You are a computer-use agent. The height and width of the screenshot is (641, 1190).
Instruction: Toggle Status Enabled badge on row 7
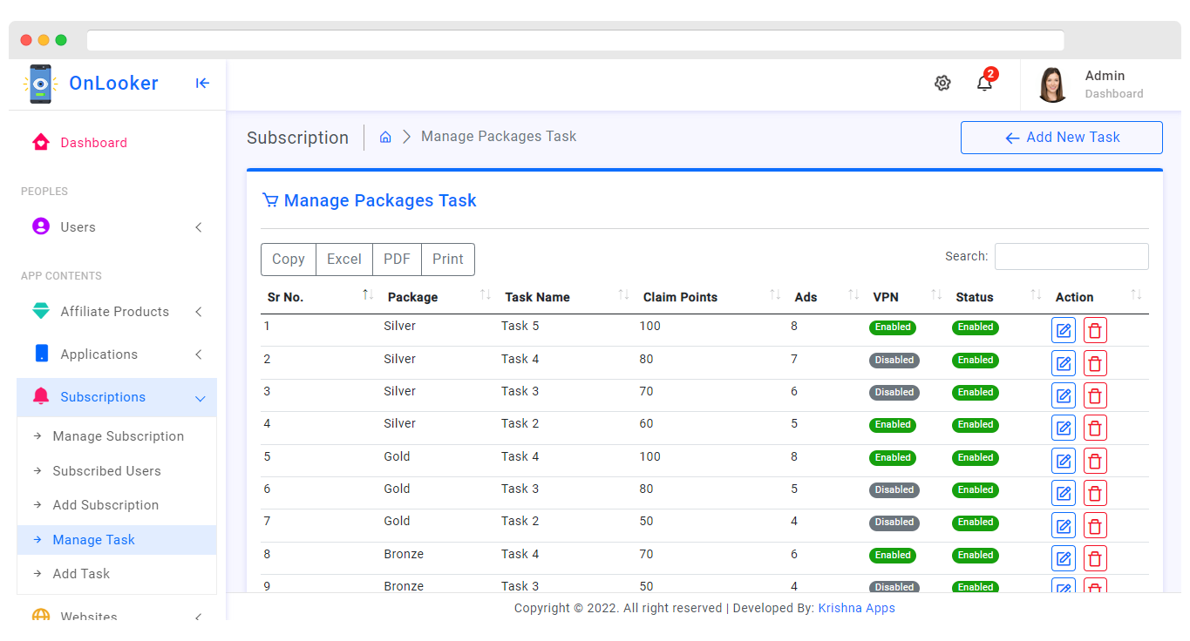pos(976,523)
